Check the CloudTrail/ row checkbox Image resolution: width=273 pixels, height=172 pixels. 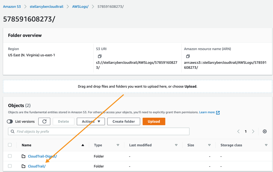pyautogui.click(x=10, y=166)
